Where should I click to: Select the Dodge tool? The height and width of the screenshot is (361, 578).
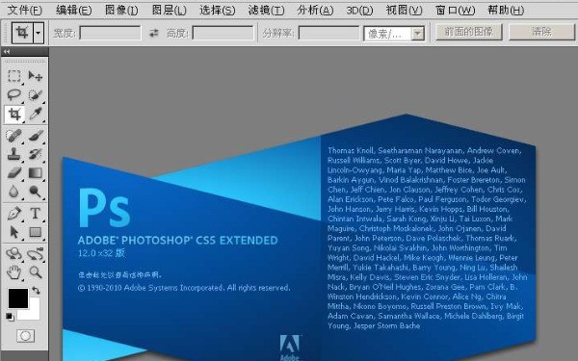click(x=35, y=192)
